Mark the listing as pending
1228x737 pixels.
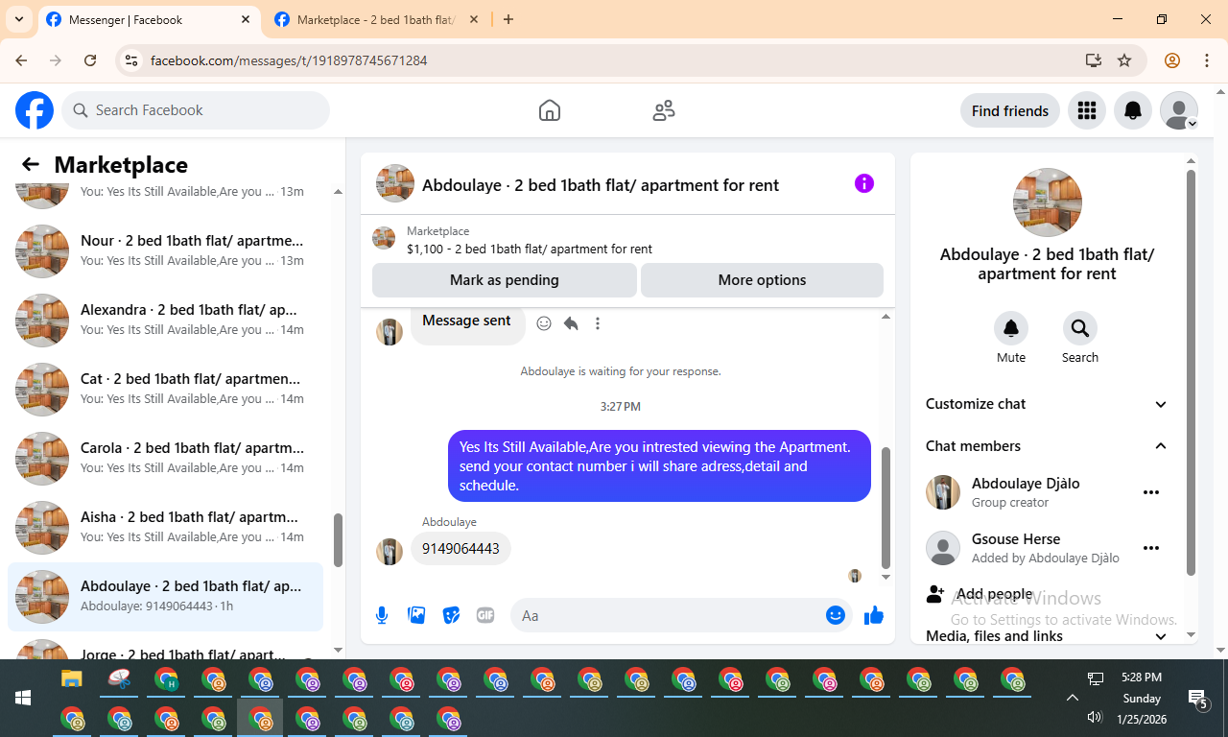[x=505, y=280]
